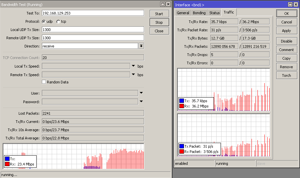Click the blue Tx swatch in the Bandwidth graph
Image resolution: width=300 pixels, height=178 pixels.
click(7, 159)
